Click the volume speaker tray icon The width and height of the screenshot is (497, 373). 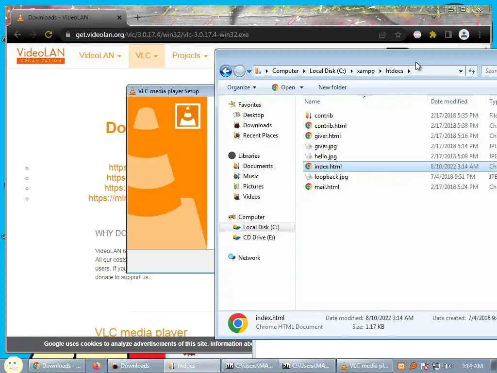coord(447,366)
